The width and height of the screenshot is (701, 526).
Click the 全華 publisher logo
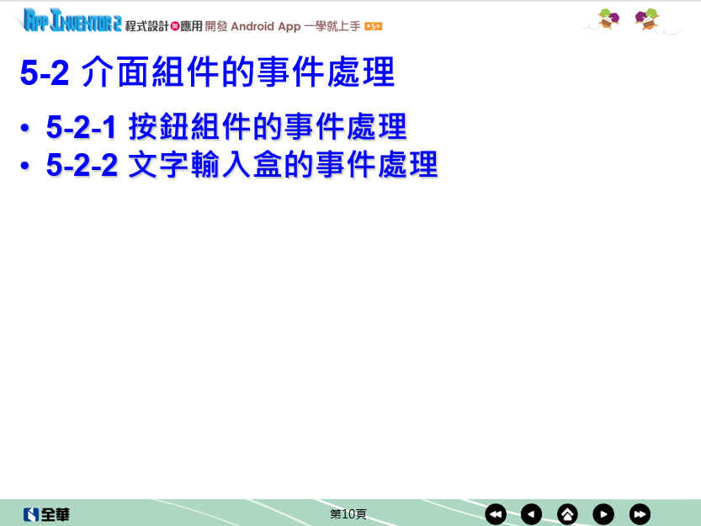click(47, 514)
